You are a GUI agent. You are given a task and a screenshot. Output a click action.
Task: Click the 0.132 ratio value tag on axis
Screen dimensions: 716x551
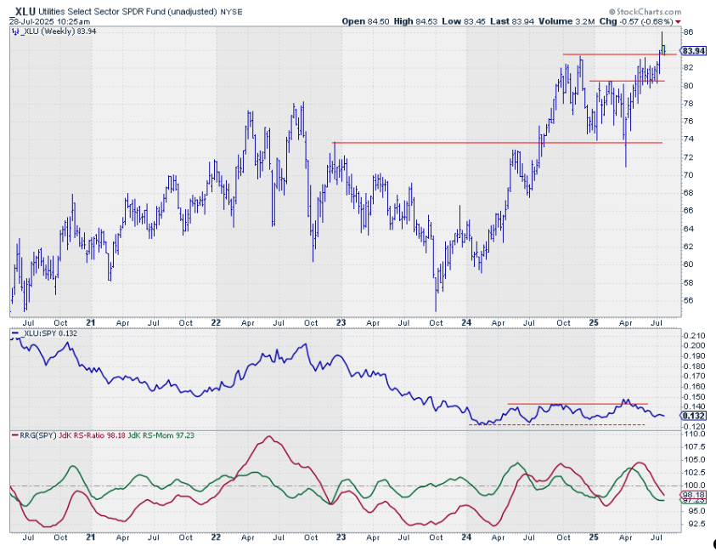point(693,415)
